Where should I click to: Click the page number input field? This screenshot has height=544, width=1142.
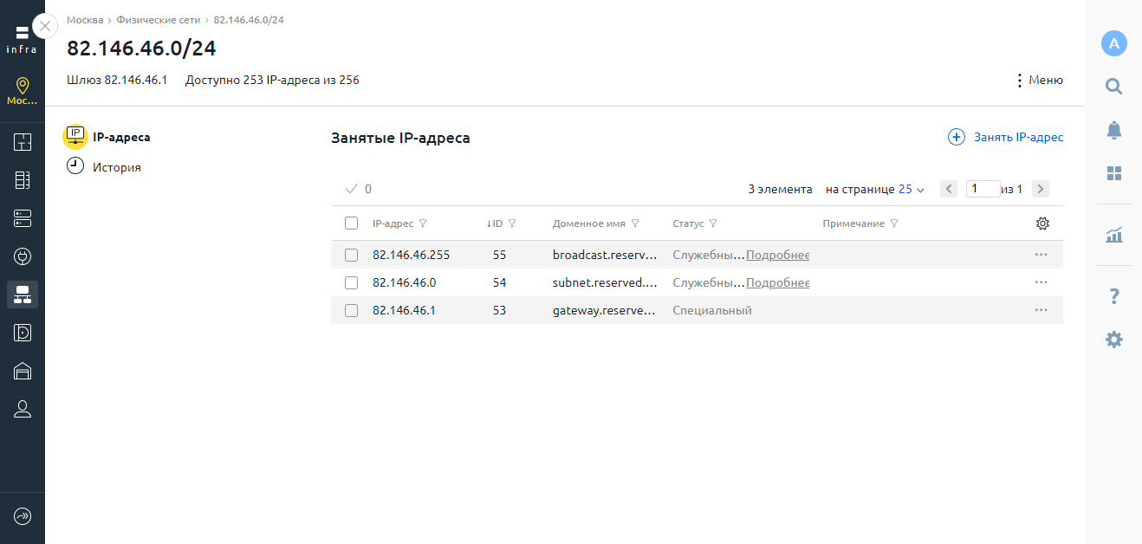[x=982, y=189]
